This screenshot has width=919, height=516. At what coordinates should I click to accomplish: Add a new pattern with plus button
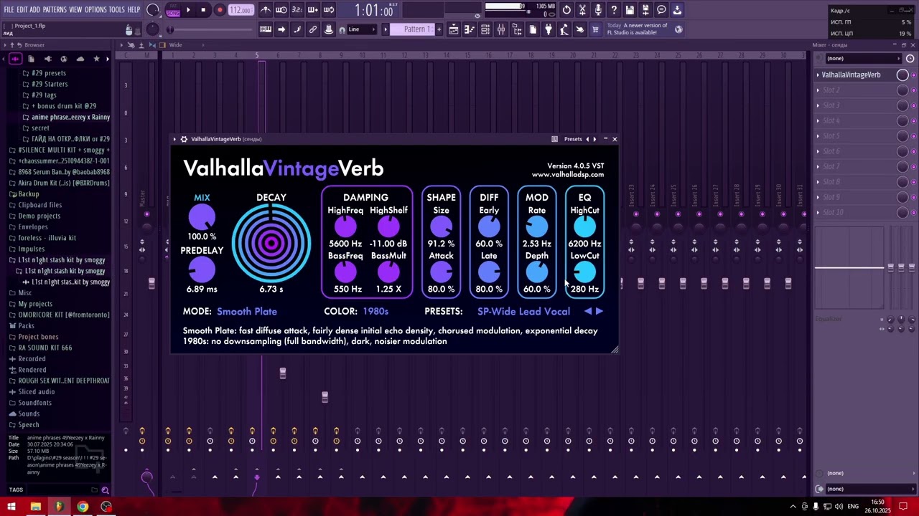pyautogui.click(x=439, y=29)
